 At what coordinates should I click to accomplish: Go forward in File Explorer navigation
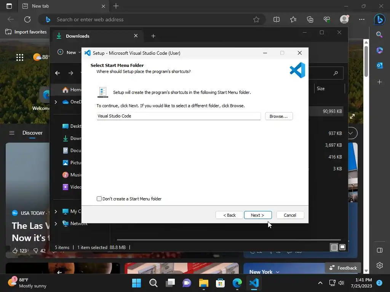coord(71,73)
